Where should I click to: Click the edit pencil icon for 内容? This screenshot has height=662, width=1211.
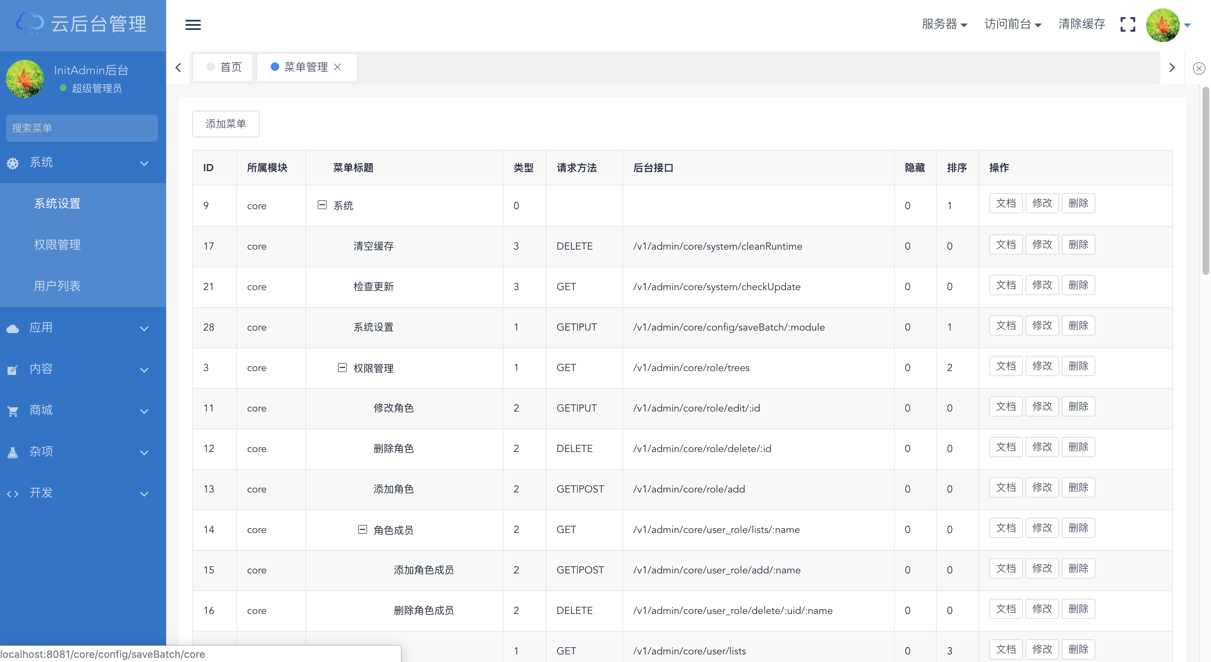(13, 370)
